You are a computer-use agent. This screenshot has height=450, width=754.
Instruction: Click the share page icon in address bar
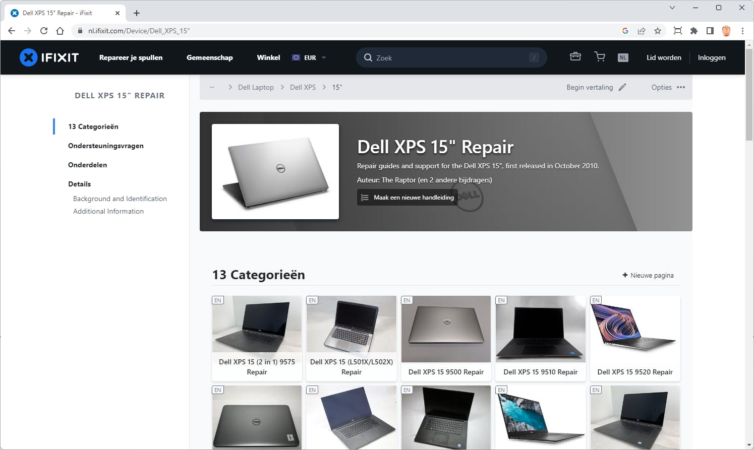click(642, 31)
